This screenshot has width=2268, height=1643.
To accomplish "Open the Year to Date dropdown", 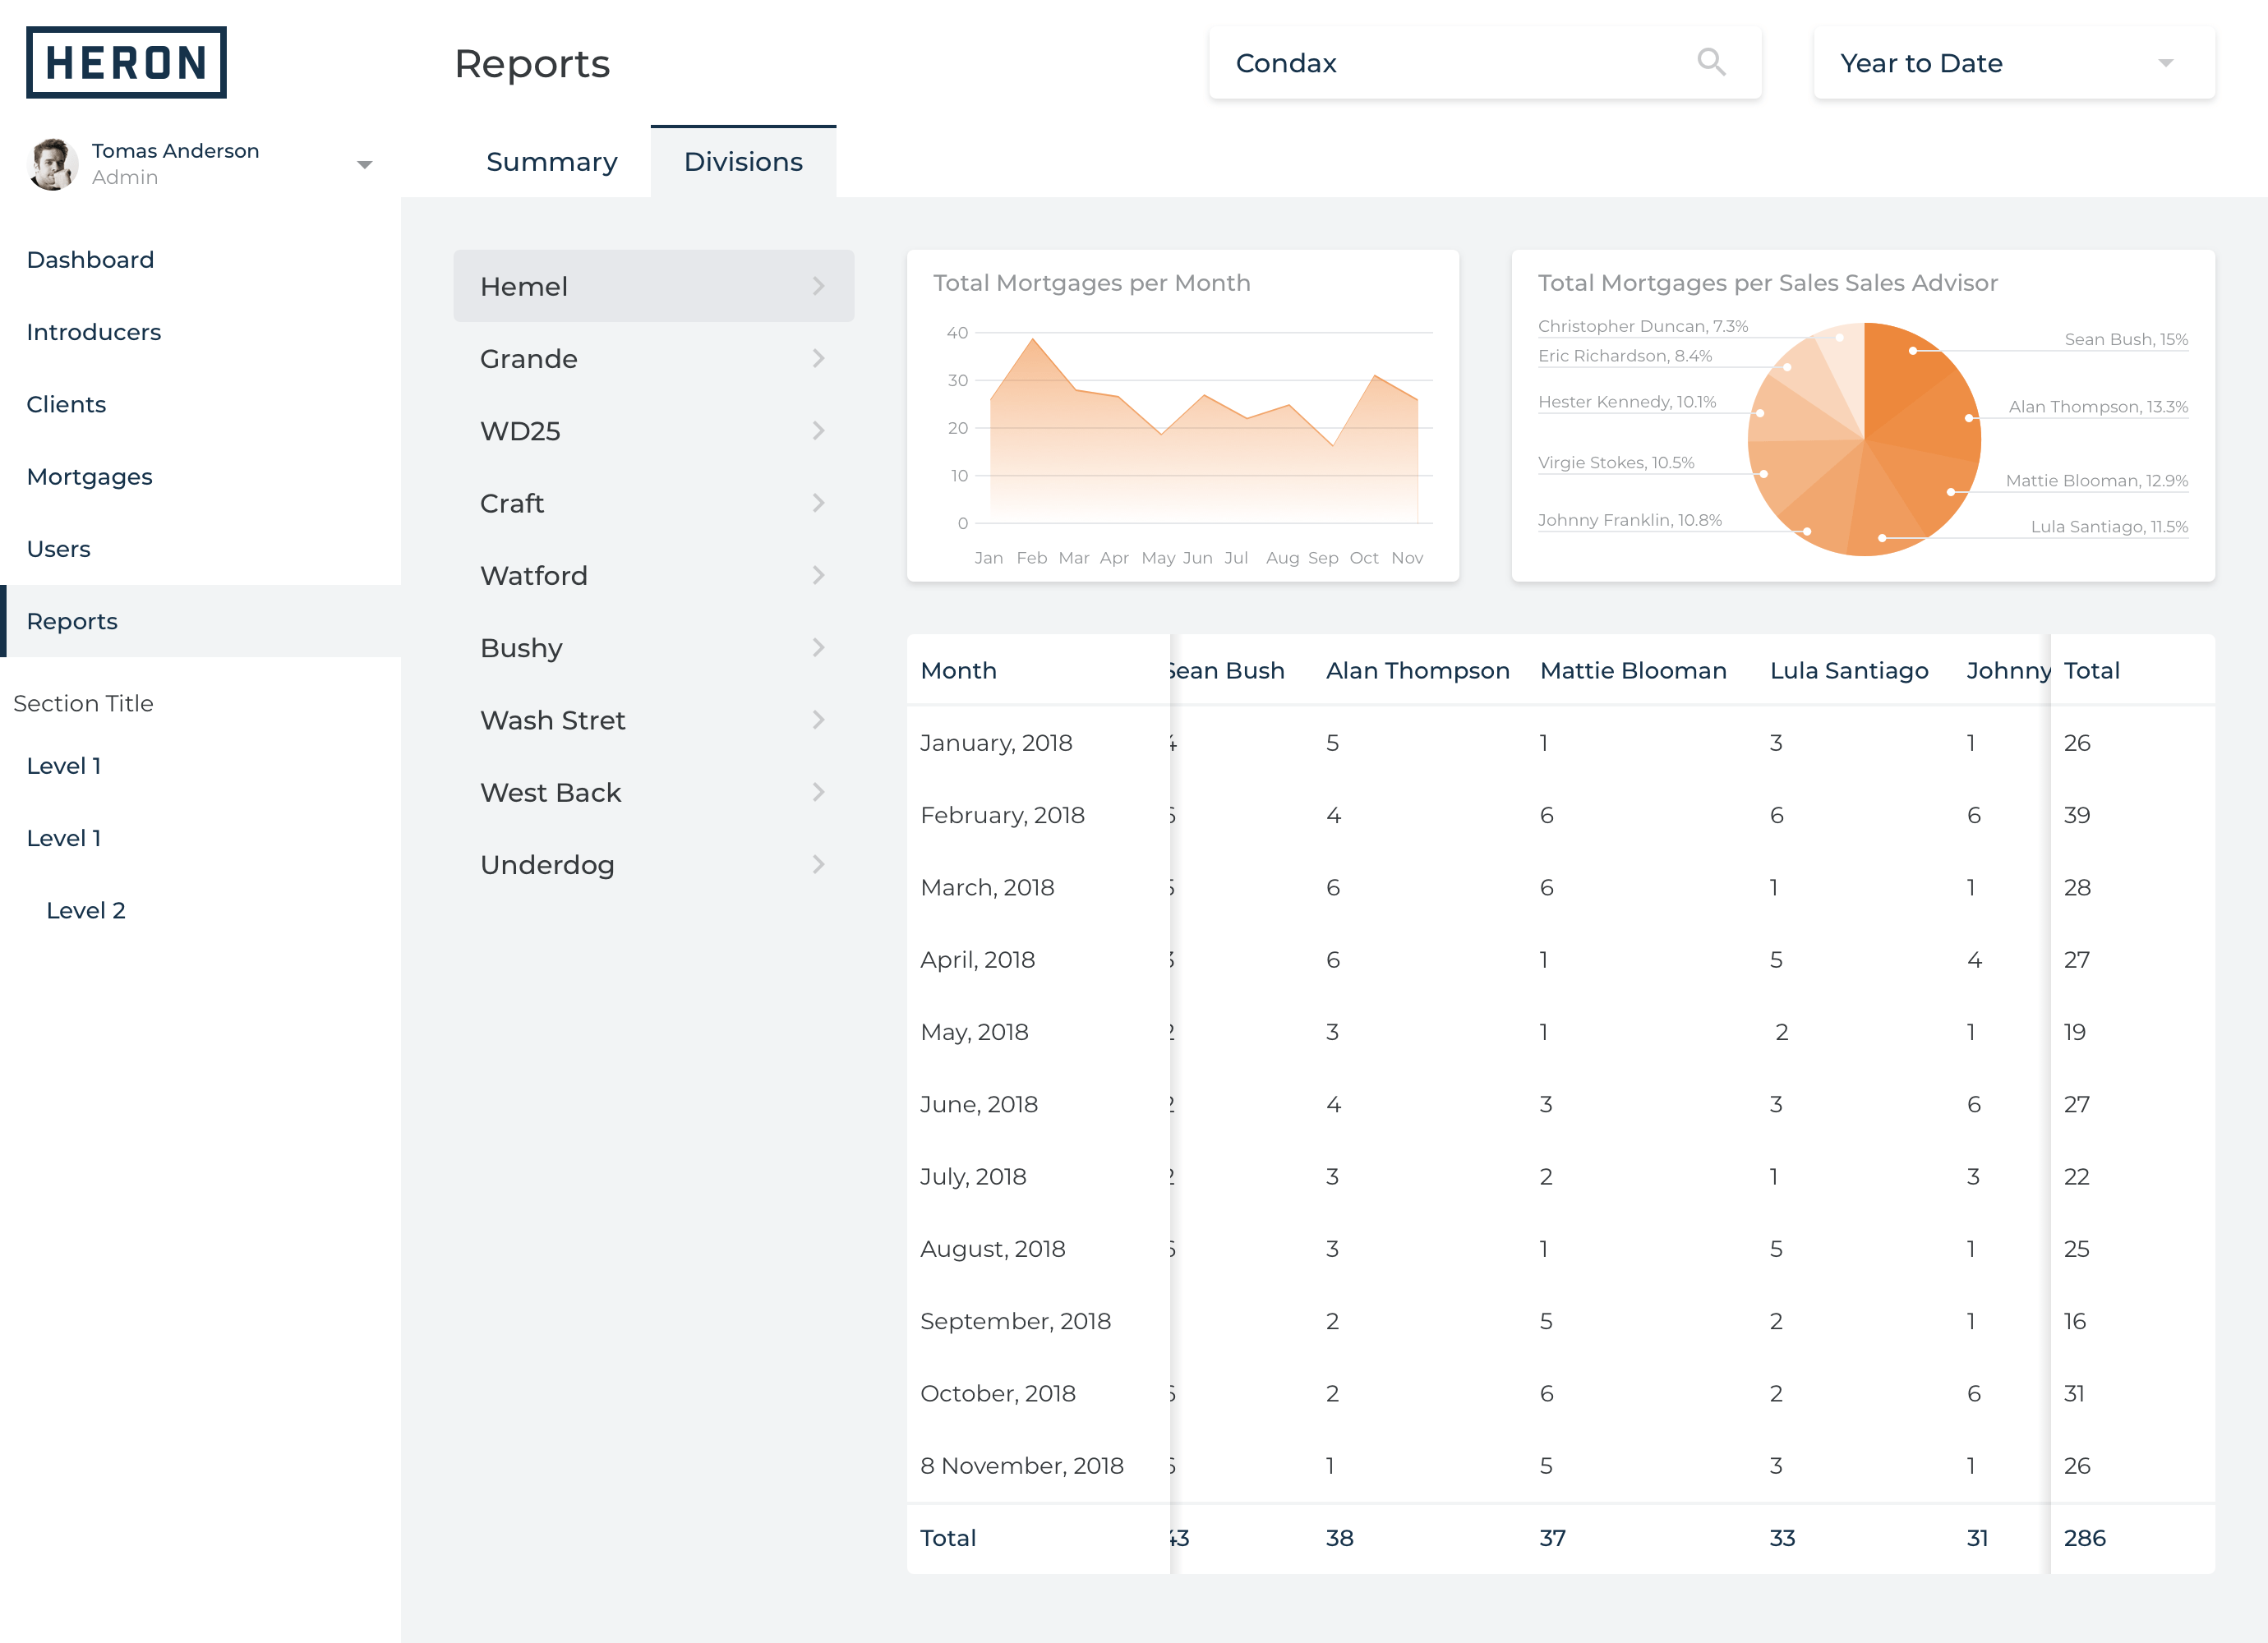I will pos(2013,62).
